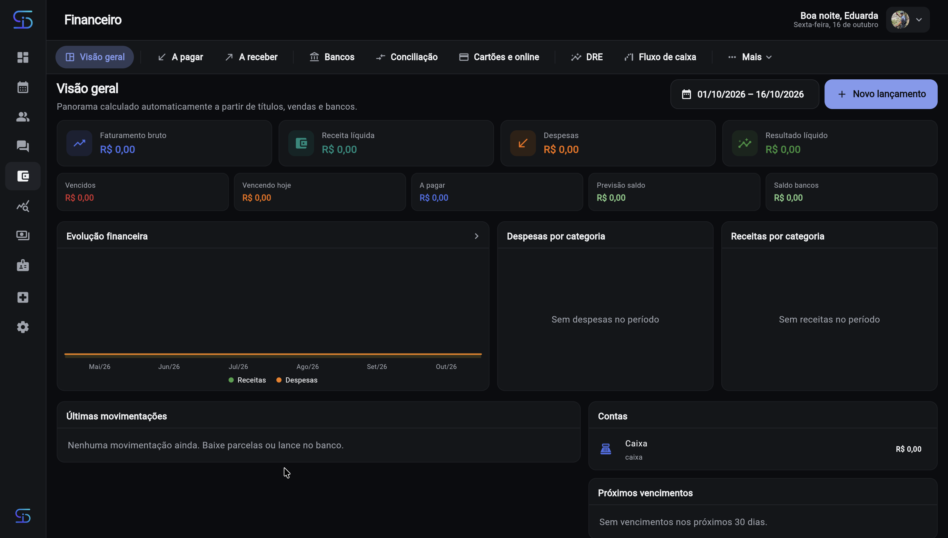Click the 'Out/26' axis label

pos(446,366)
